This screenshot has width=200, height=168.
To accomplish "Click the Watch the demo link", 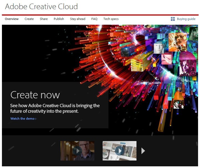I will tap(23, 119).
